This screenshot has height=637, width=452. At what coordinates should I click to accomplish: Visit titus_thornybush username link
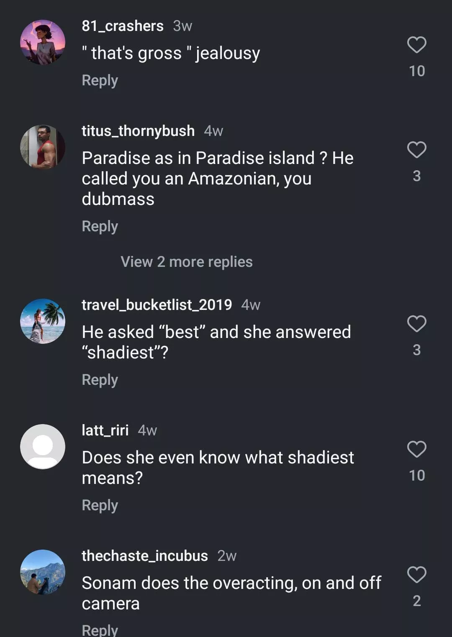(138, 131)
